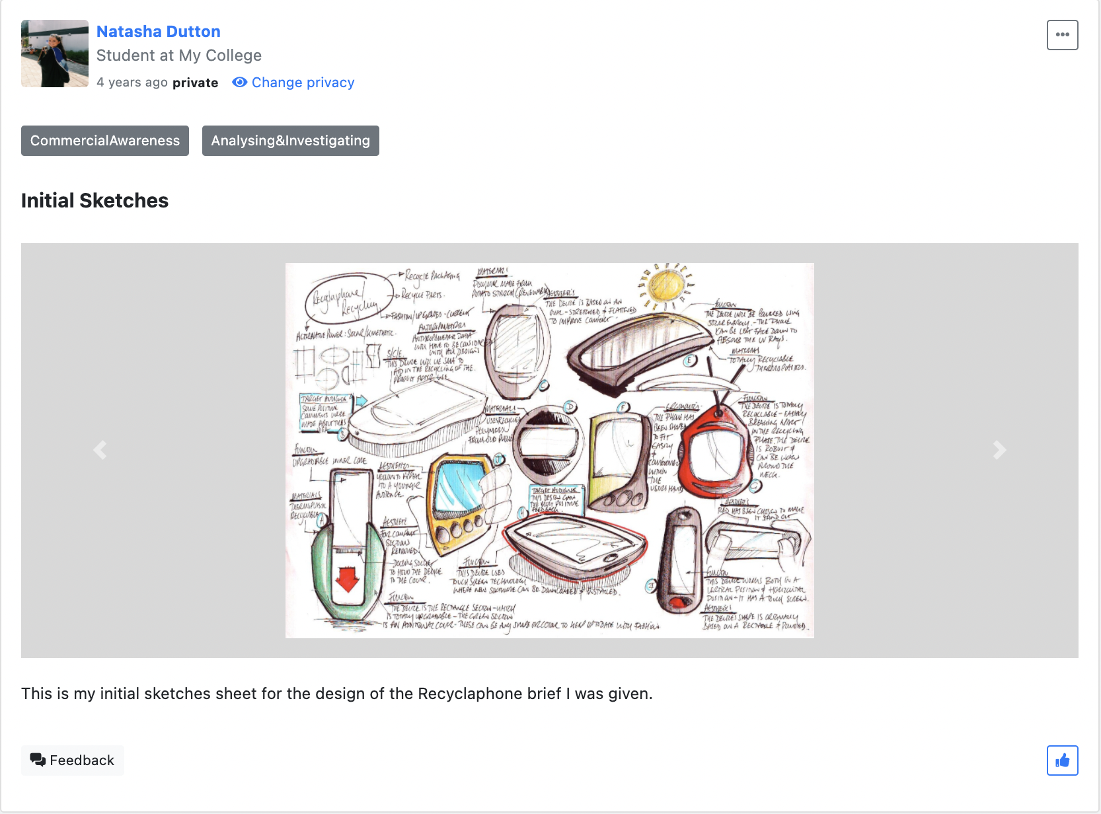Click the private status label
Screen dimensions: 1101x814
[196, 83]
